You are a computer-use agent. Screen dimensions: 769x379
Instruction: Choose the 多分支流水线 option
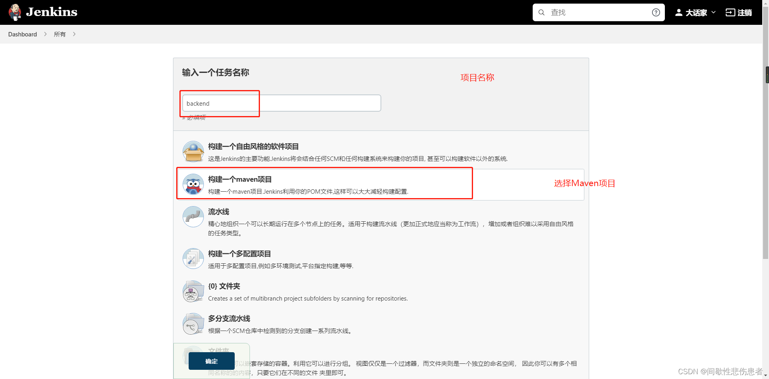(229, 319)
